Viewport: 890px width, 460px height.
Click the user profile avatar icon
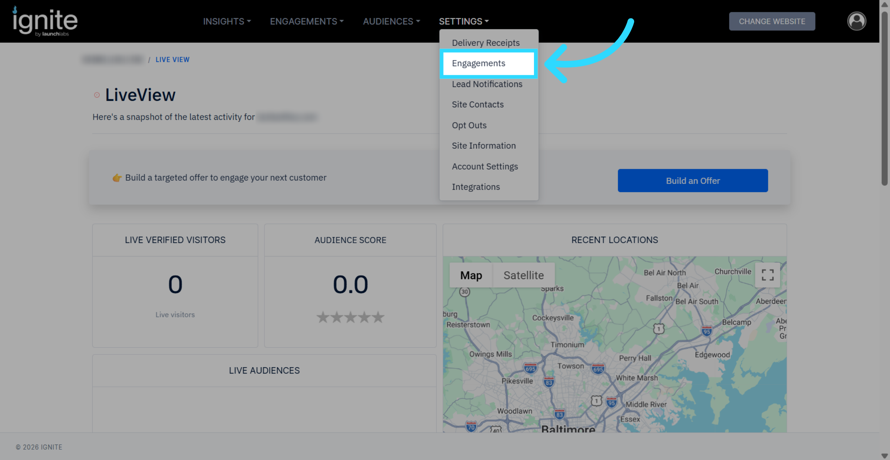click(857, 21)
